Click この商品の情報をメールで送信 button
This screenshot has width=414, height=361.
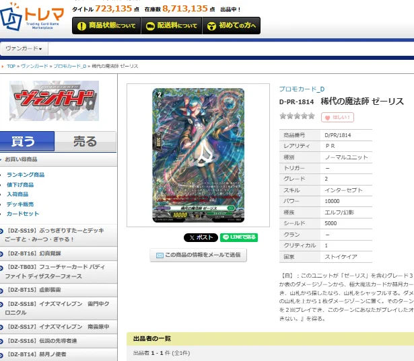(x=199, y=255)
